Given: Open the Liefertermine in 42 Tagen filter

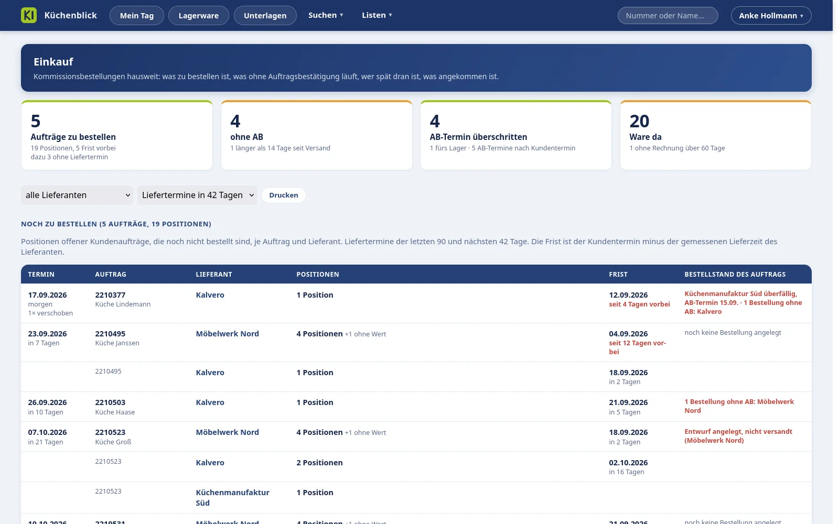Looking at the screenshot, I should [197, 195].
